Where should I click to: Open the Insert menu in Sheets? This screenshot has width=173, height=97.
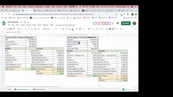pos(23,25)
